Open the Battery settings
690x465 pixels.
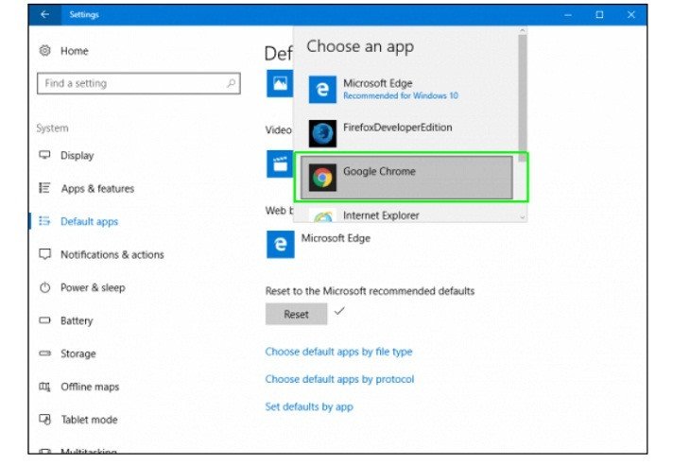point(77,320)
